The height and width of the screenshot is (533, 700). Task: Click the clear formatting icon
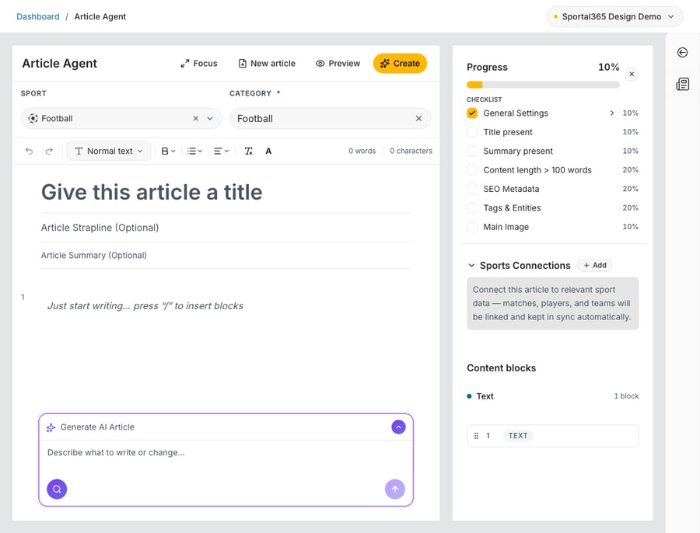click(x=249, y=152)
